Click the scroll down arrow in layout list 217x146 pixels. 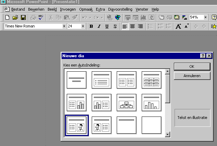[x=167, y=134]
